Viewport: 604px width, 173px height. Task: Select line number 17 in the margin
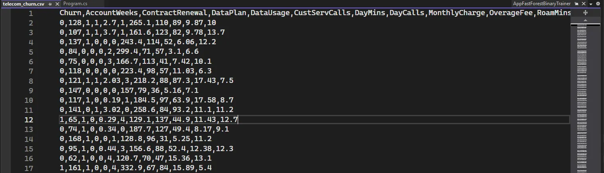(31, 168)
